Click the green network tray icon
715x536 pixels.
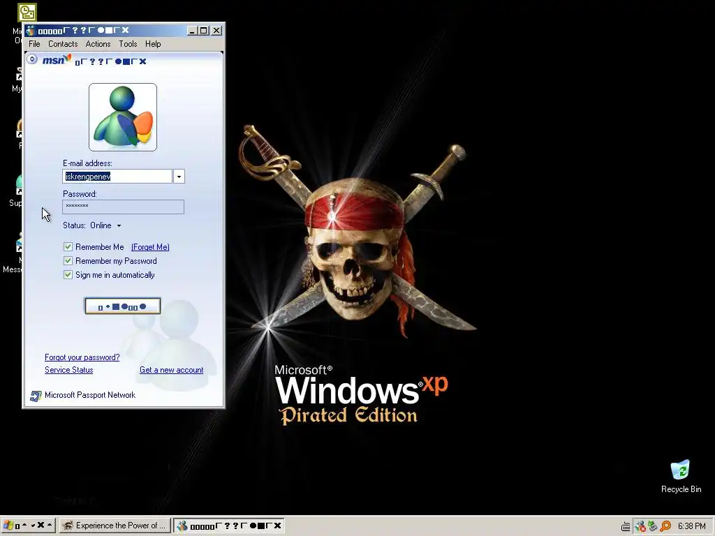pyautogui.click(x=653, y=526)
